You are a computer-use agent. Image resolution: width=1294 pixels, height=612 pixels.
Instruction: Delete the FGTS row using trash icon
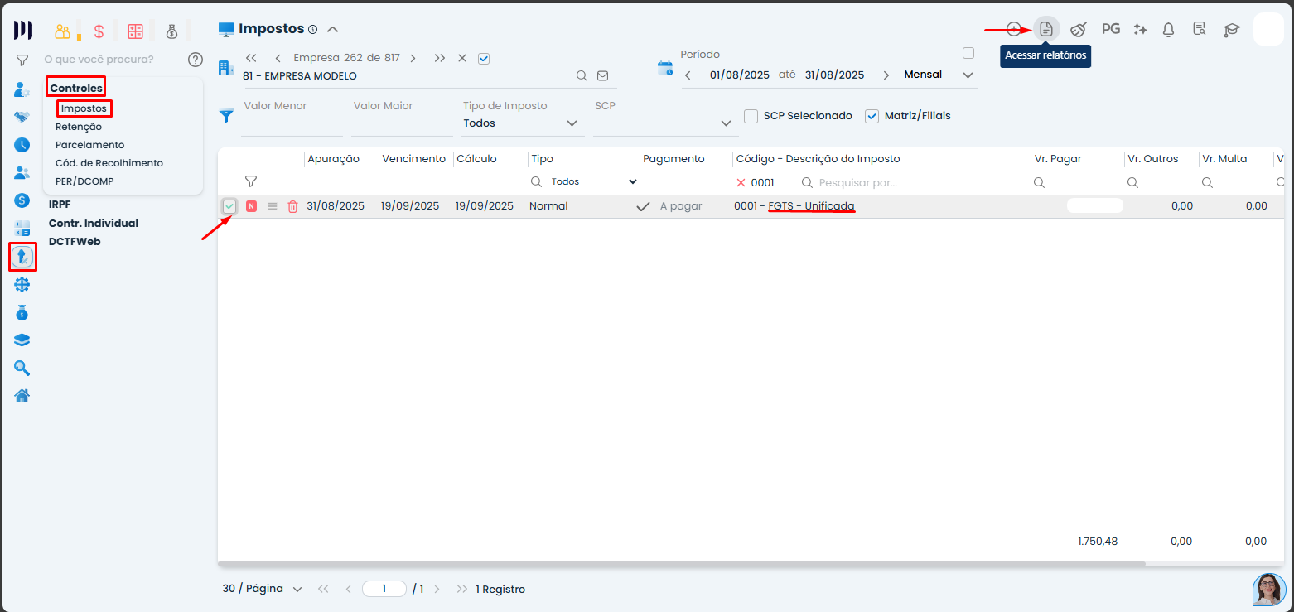tap(292, 206)
